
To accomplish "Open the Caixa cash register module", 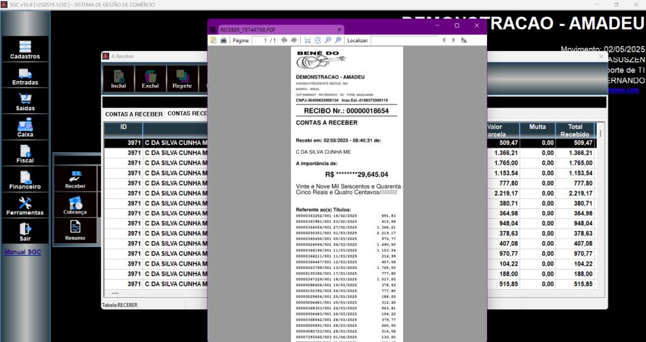I will pos(25,128).
